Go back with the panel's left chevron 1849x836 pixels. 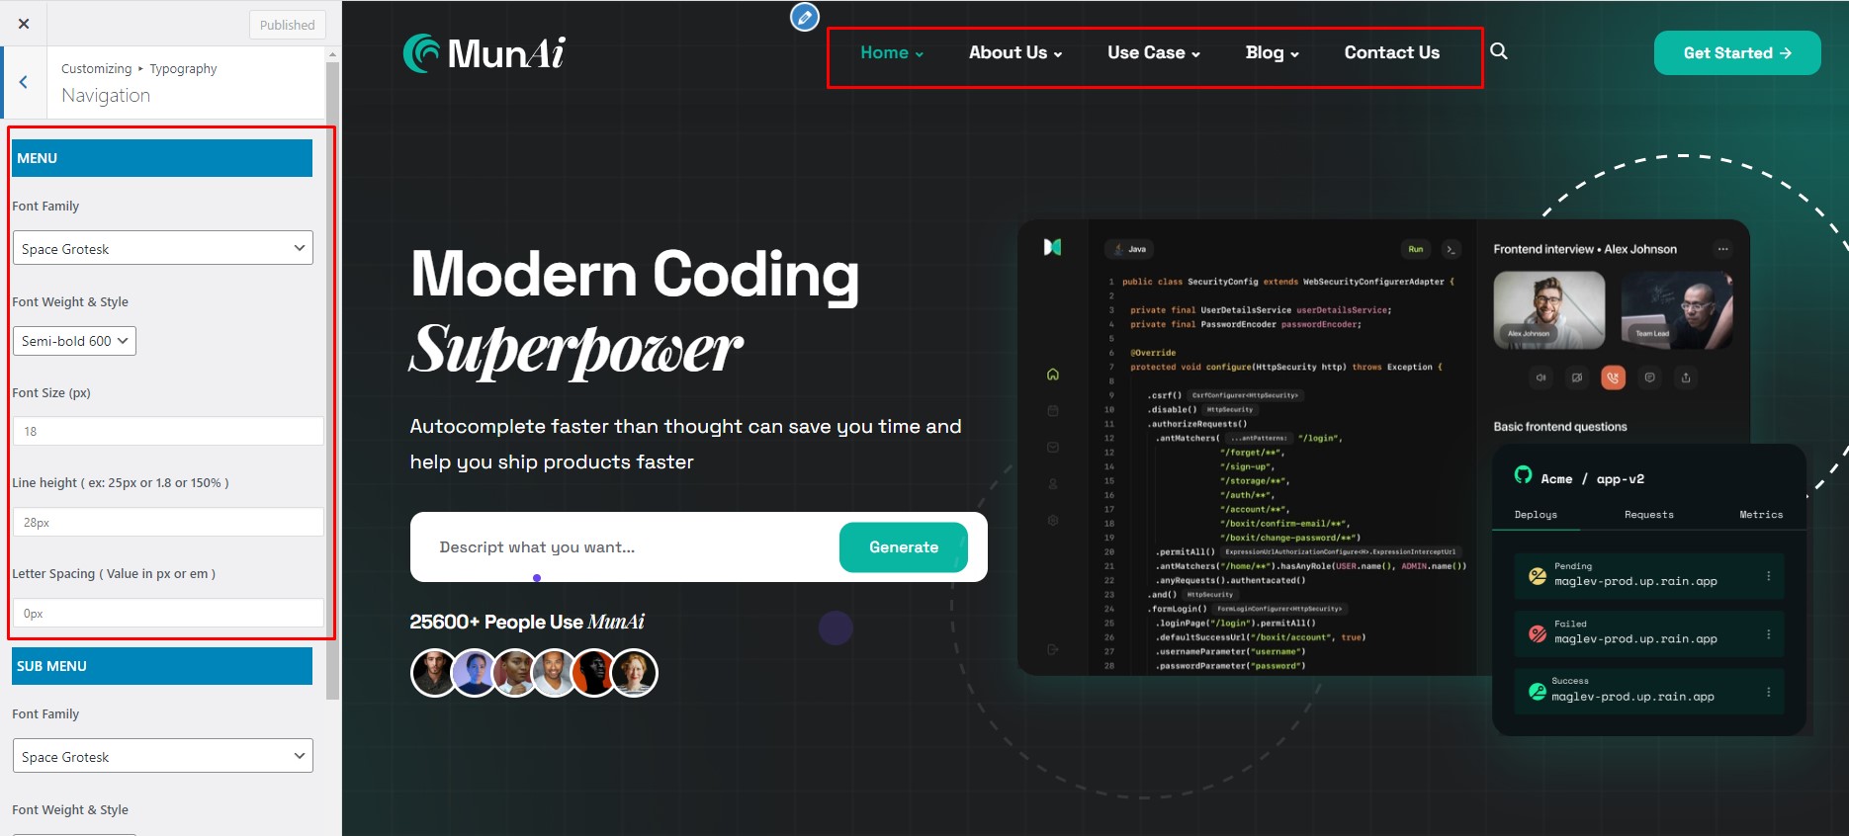click(24, 83)
